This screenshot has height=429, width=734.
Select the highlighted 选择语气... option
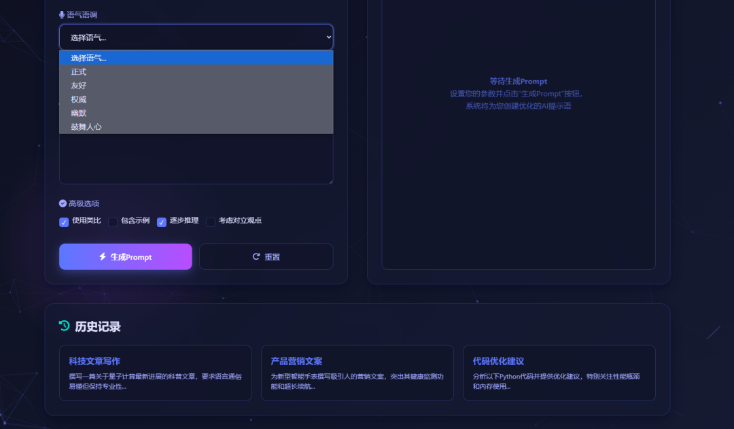pos(196,58)
